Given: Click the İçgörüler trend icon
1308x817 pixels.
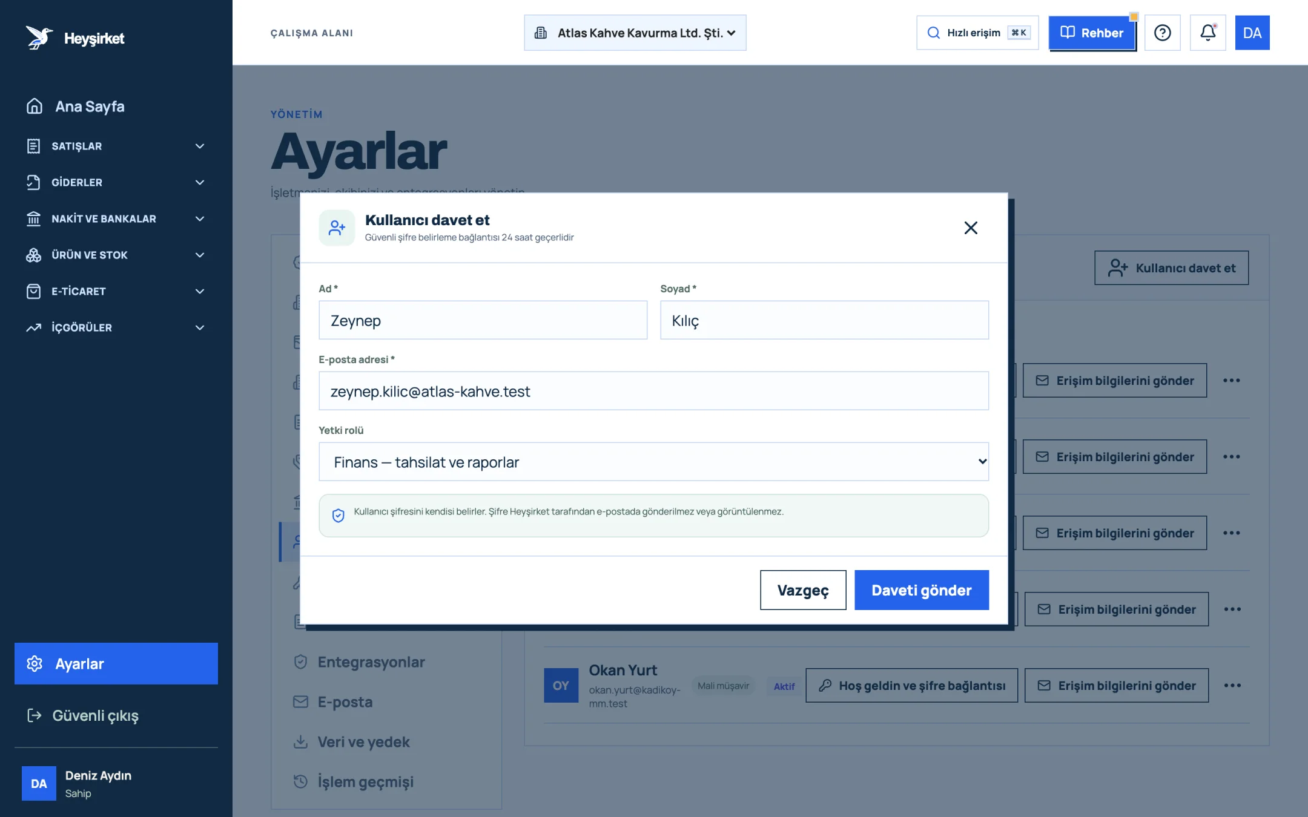Looking at the screenshot, I should coord(34,327).
